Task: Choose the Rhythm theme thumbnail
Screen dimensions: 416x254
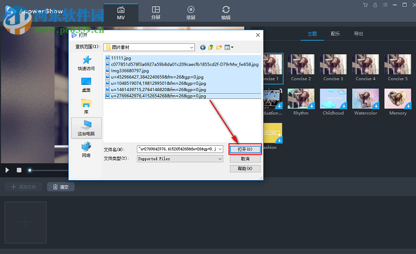Action: point(301,98)
